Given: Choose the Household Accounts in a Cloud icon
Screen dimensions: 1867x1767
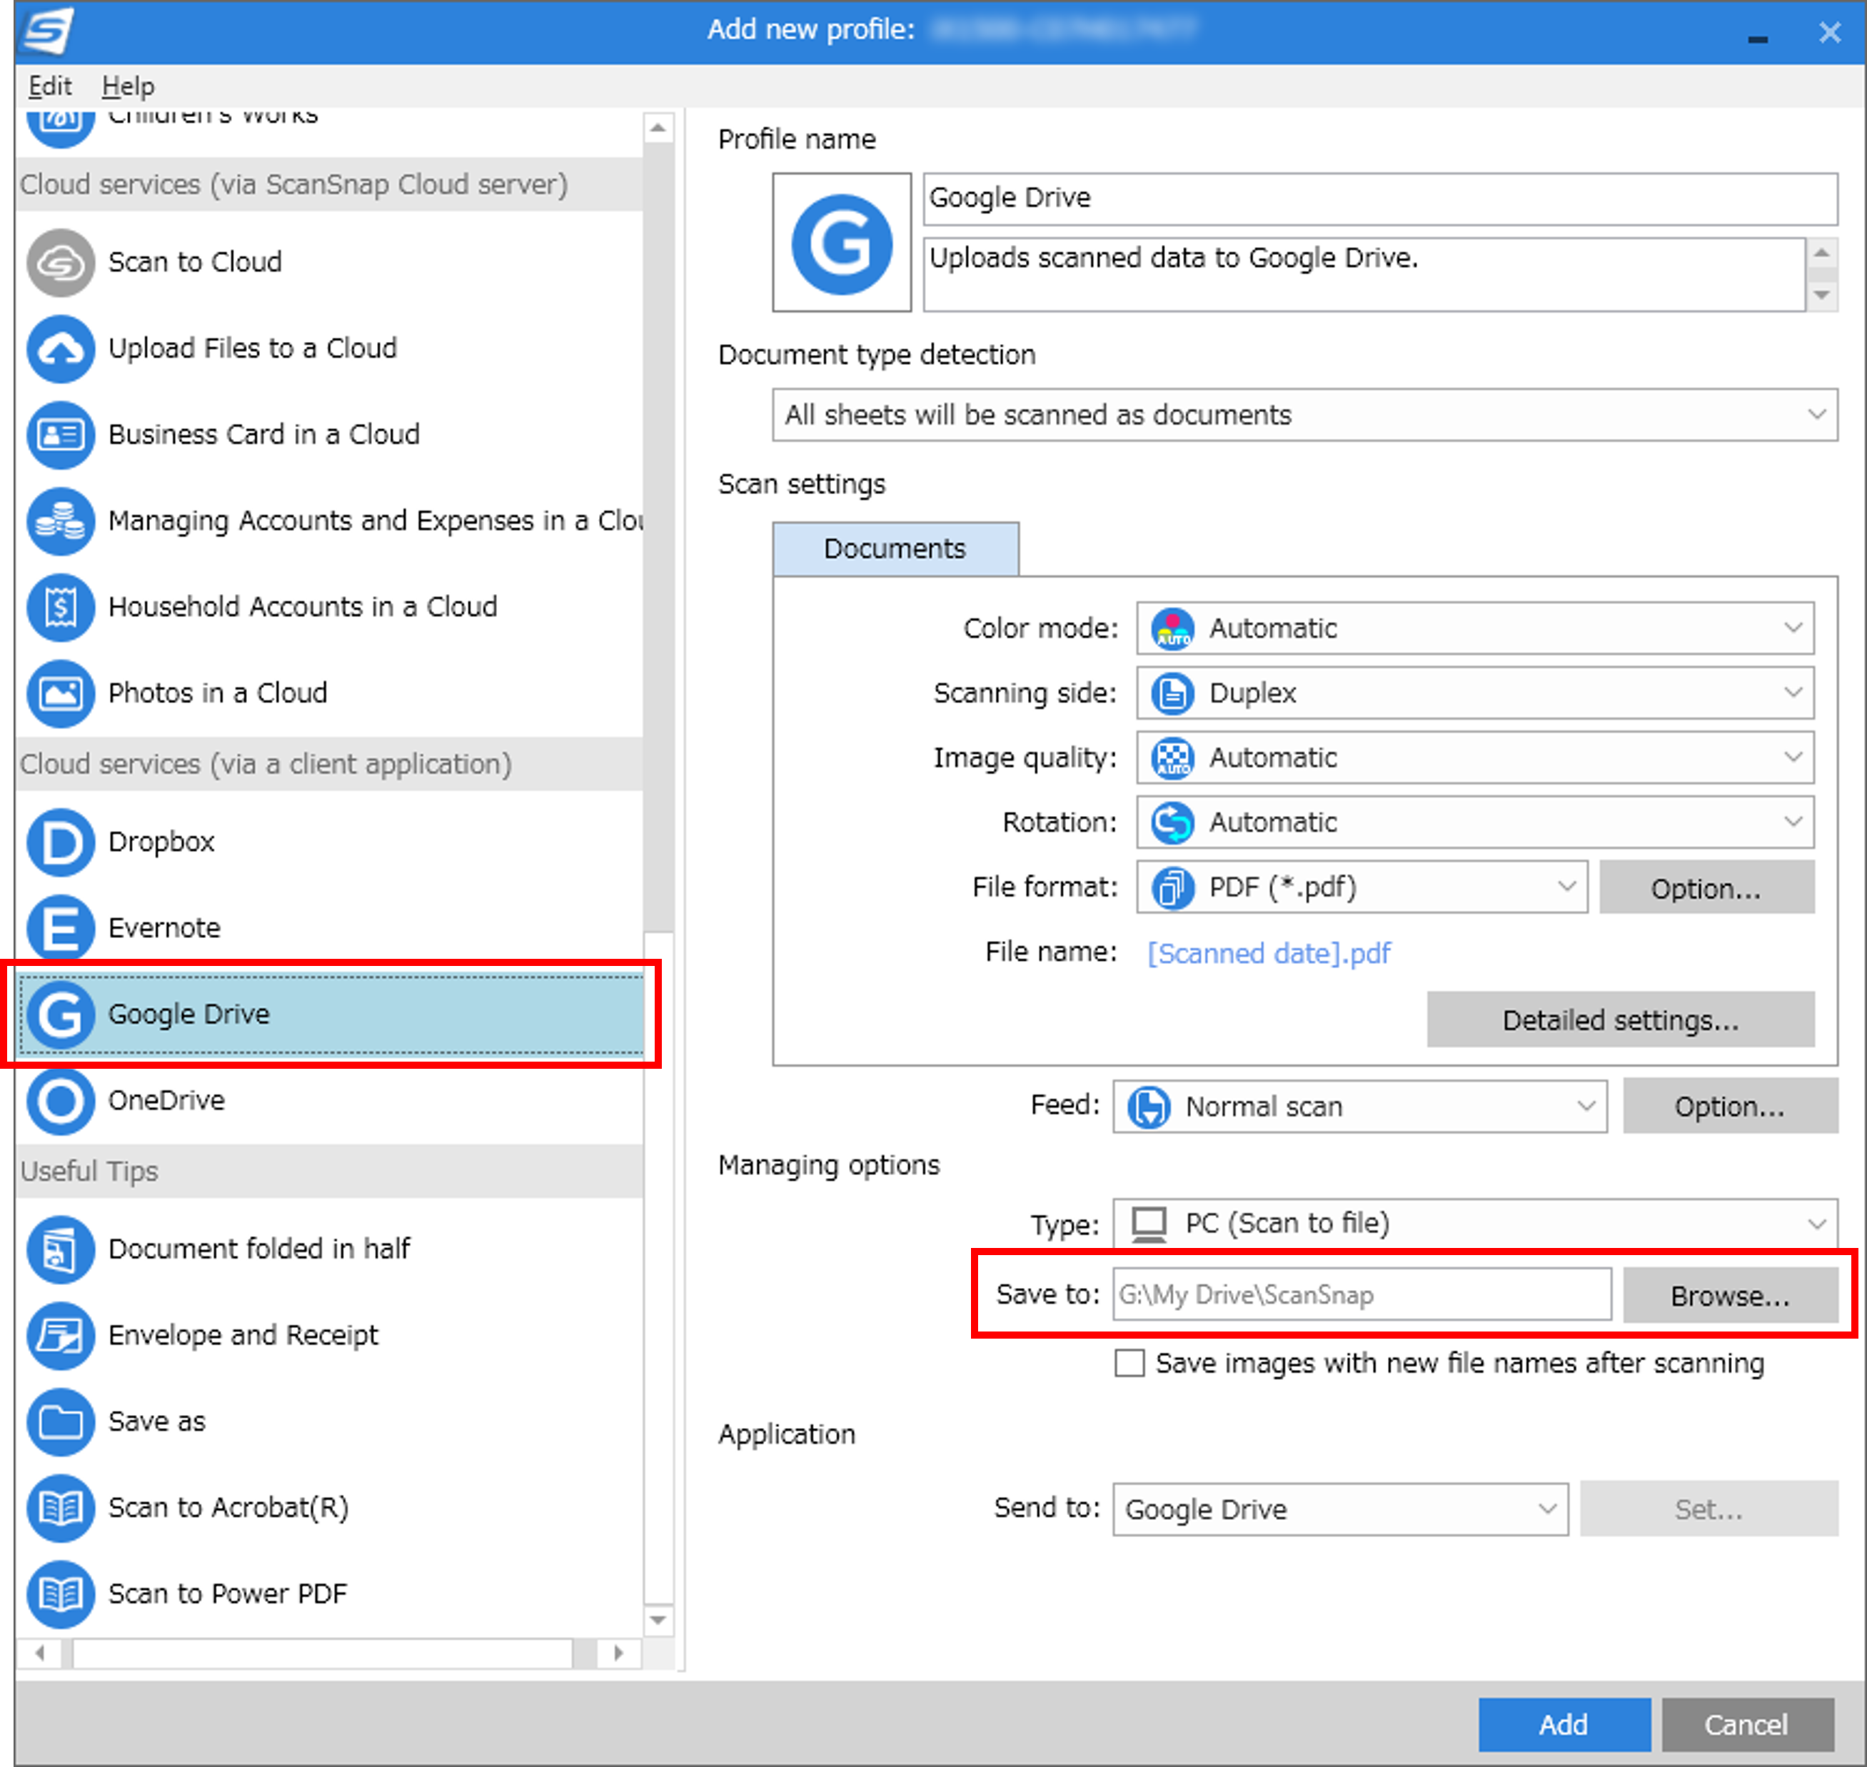Looking at the screenshot, I should [x=60, y=608].
